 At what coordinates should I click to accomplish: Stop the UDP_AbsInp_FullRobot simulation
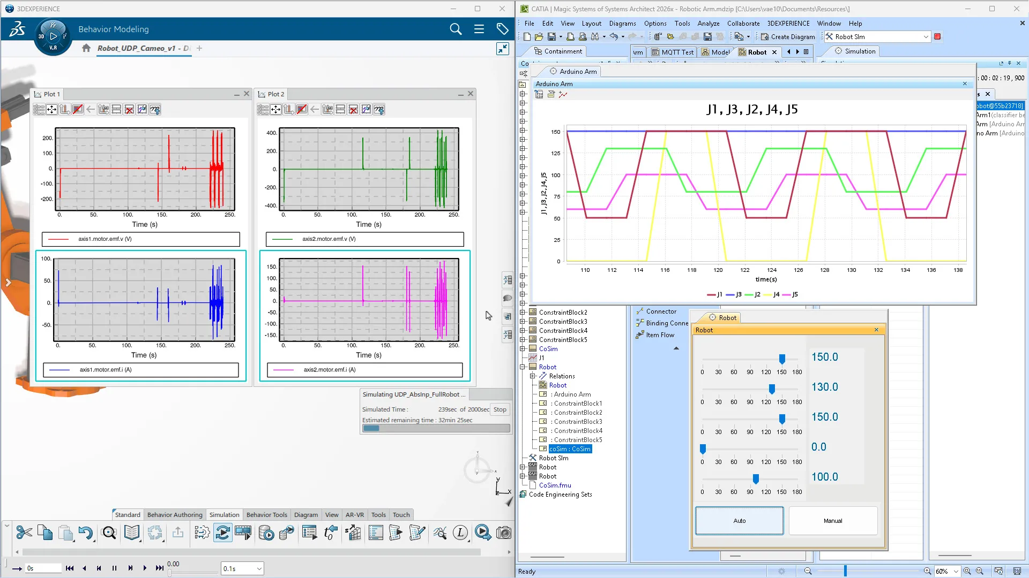point(499,409)
